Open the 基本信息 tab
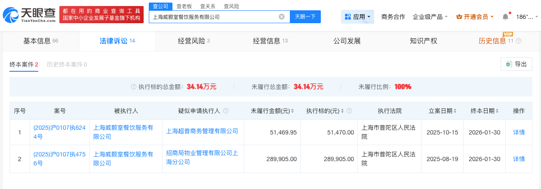The width and height of the screenshot is (541, 189). 40,41
